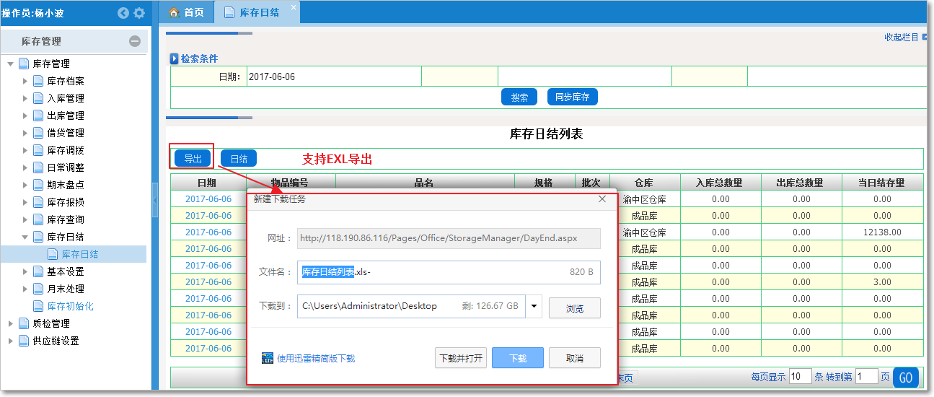Click the 导出 export button
This screenshot has width=934, height=397.
(193, 159)
